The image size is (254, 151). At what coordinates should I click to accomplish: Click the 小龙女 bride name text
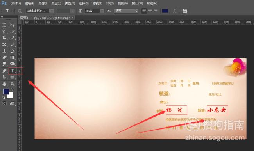point(217,110)
